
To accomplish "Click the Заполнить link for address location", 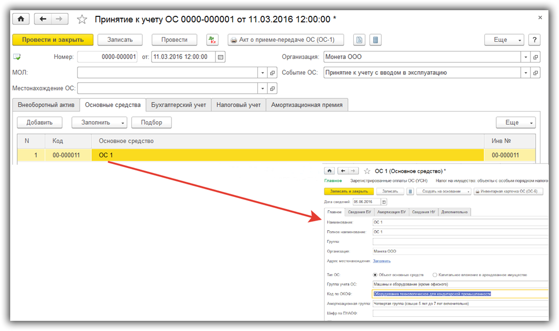I will pyautogui.click(x=381, y=261).
